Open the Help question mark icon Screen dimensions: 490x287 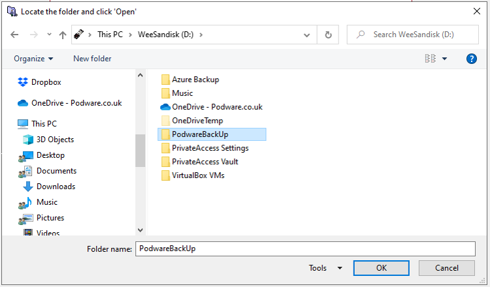pyautogui.click(x=472, y=59)
